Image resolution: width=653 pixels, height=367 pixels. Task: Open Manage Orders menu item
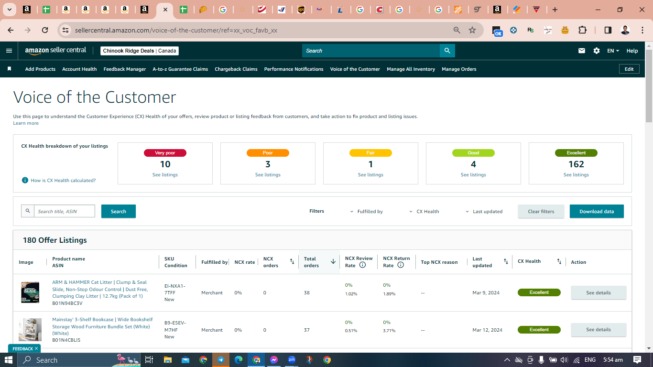[x=459, y=69]
